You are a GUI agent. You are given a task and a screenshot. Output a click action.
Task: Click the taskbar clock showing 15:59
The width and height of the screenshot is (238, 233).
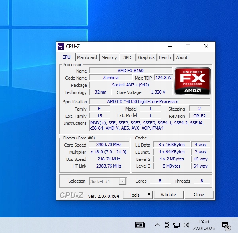(x=203, y=225)
